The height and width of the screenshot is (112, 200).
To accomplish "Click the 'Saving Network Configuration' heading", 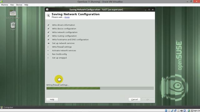I will 76,14.
